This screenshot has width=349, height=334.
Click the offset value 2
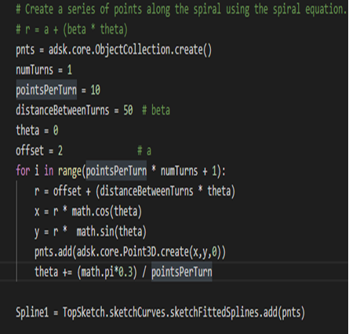tap(60, 150)
